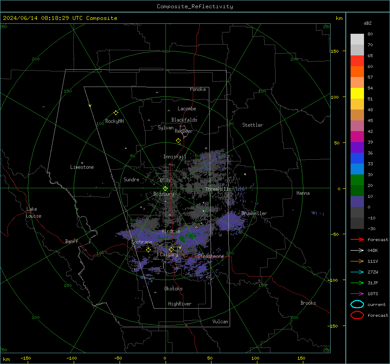Click the white 04DK arrow icon
Viewport: 390px width, 364px height.
(357, 250)
